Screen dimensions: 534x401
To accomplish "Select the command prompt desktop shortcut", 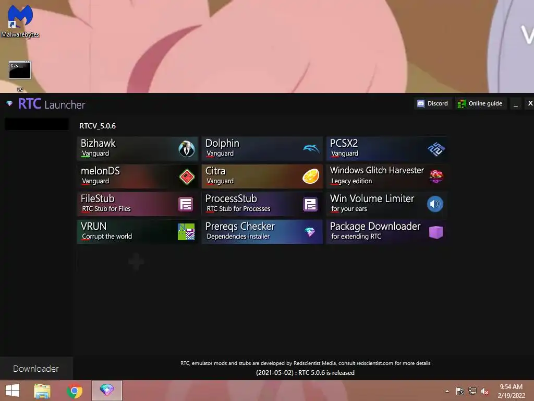I will (20, 76).
